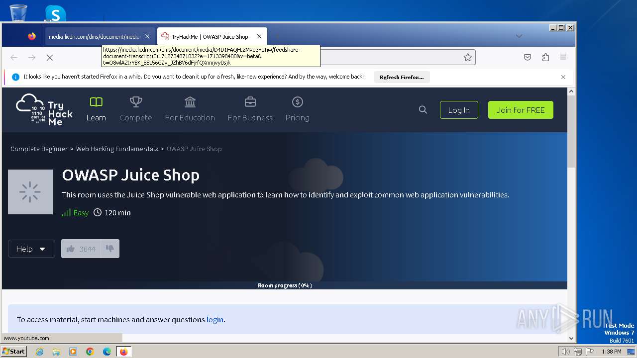Go forward to the next page
637x358 pixels.
point(32,58)
